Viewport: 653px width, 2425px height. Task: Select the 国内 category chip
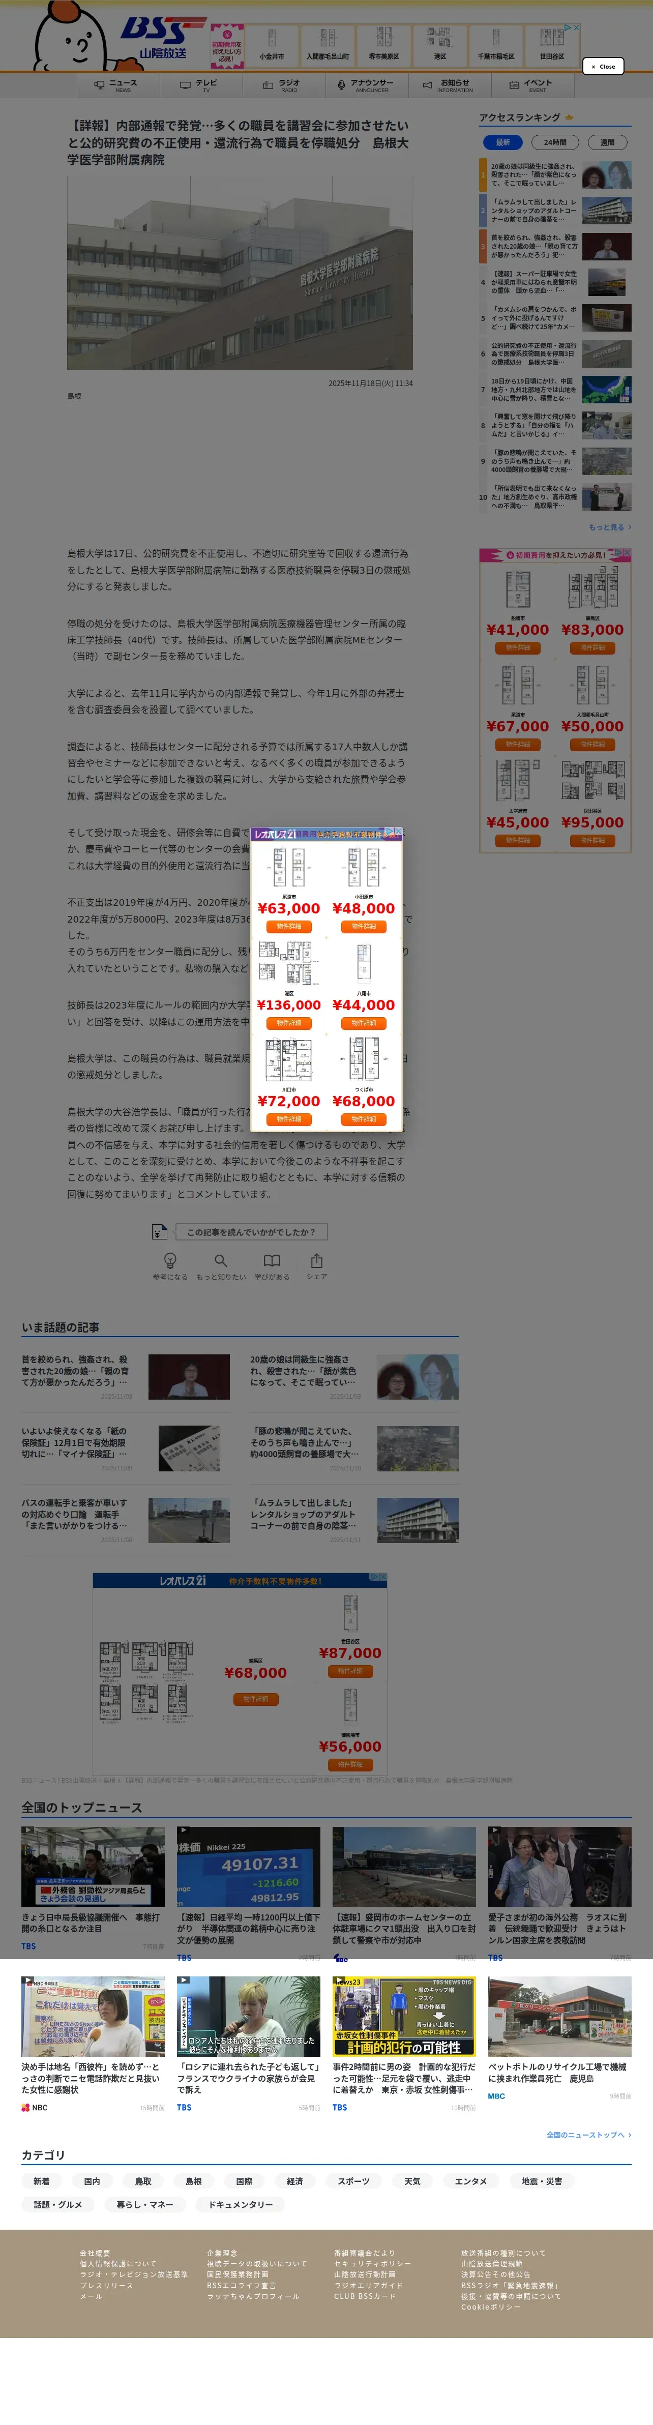[92, 2181]
